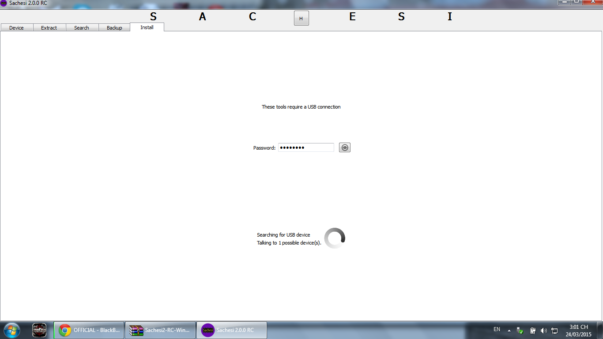Open the network tray icon
Image resolution: width=603 pixels, height=339 pixels.
[x=555, y=330]
